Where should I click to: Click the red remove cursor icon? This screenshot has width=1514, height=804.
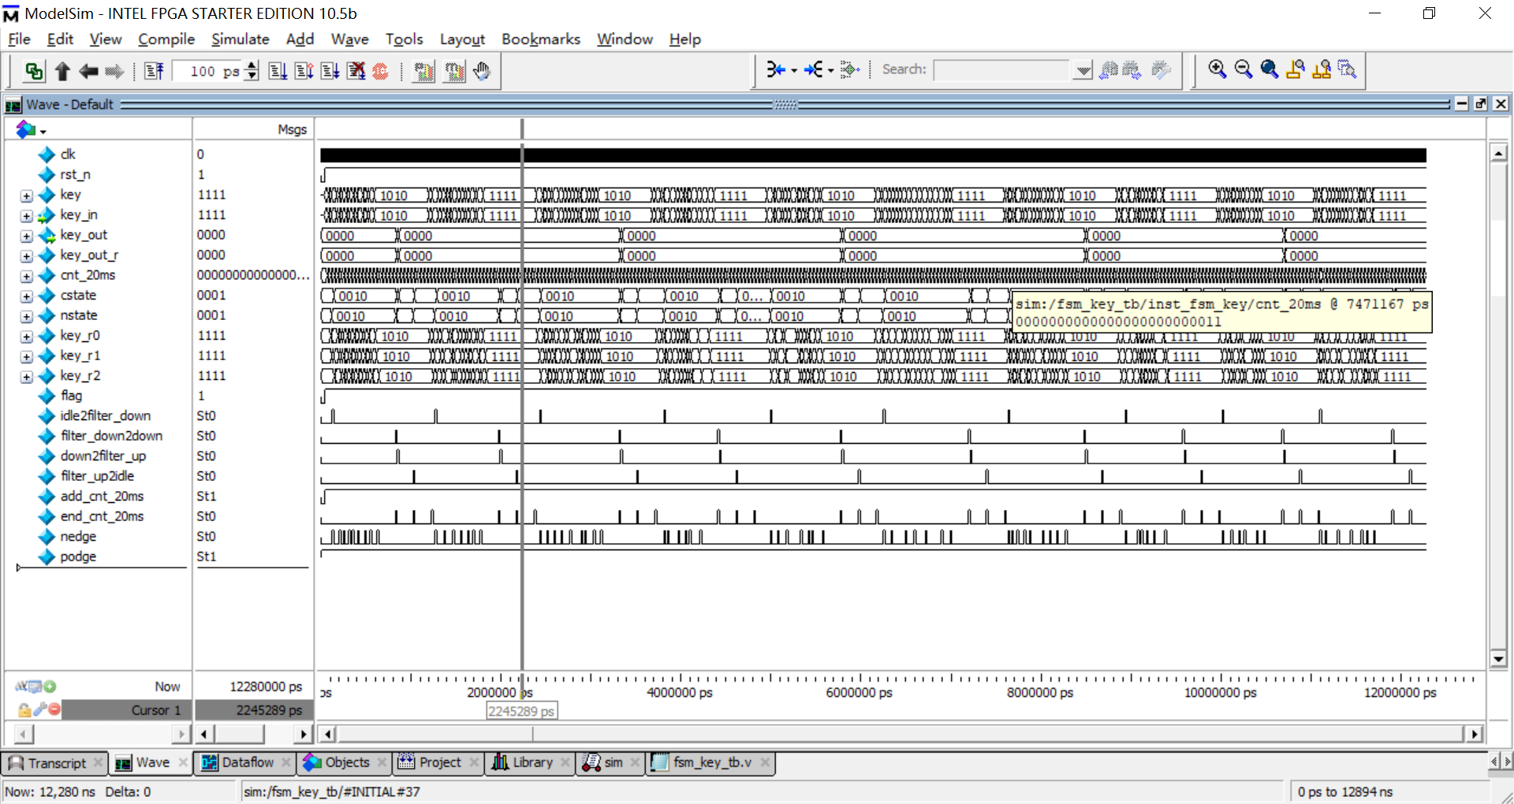(54, 709)
